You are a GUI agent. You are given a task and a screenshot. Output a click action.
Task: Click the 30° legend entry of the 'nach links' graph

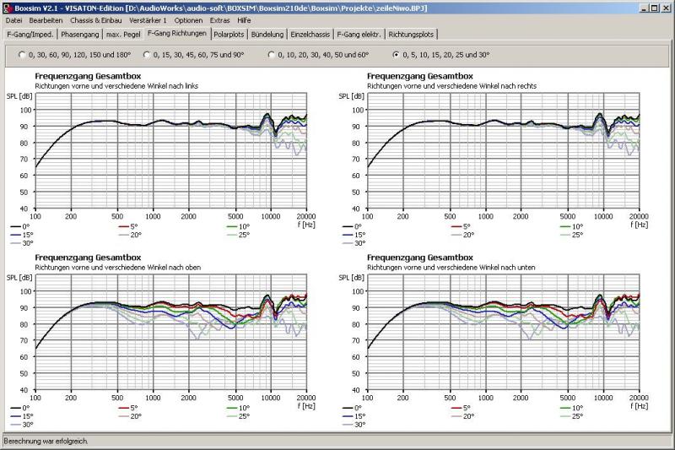22,243
